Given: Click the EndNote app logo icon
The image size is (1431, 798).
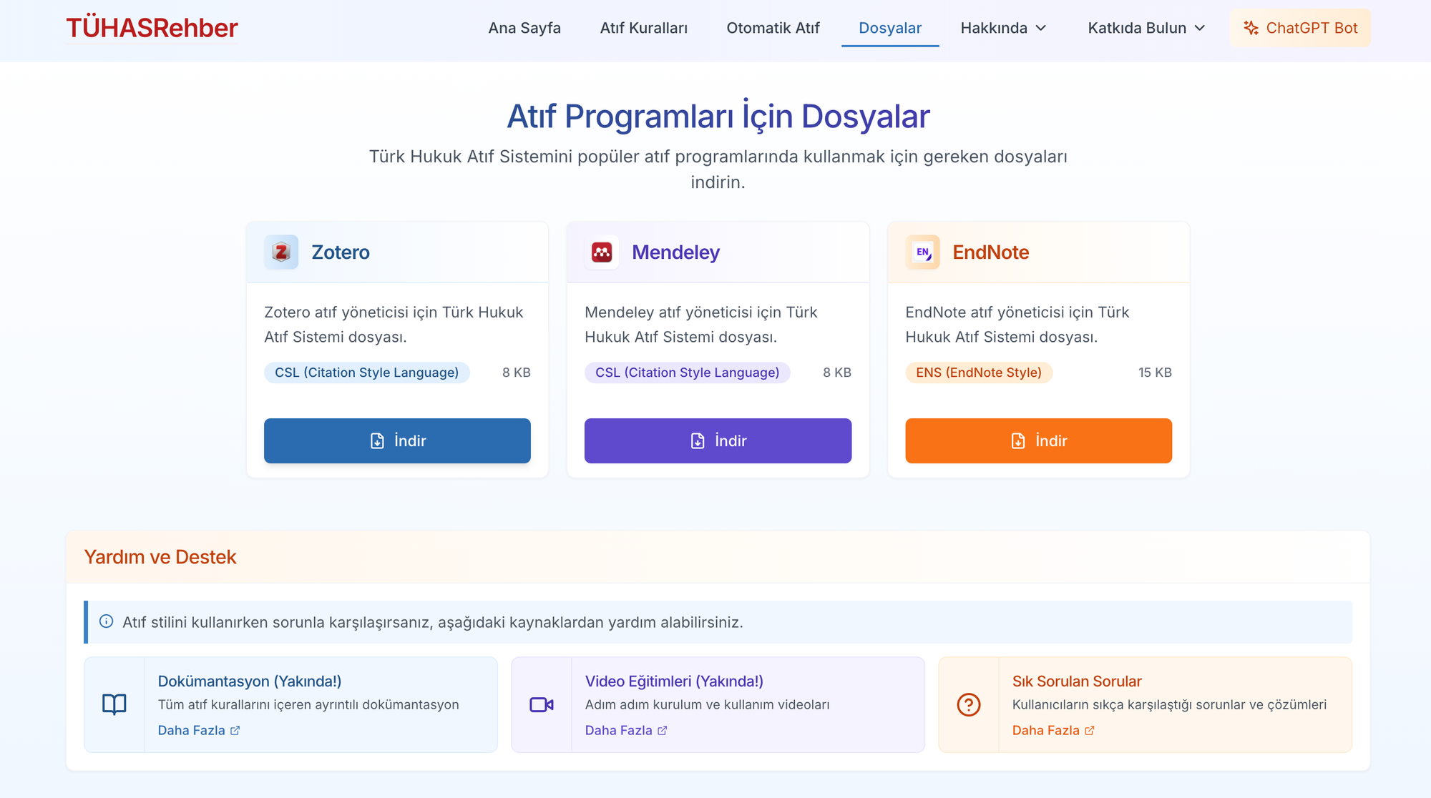Looking at the screenshot, I should point(922,252).
